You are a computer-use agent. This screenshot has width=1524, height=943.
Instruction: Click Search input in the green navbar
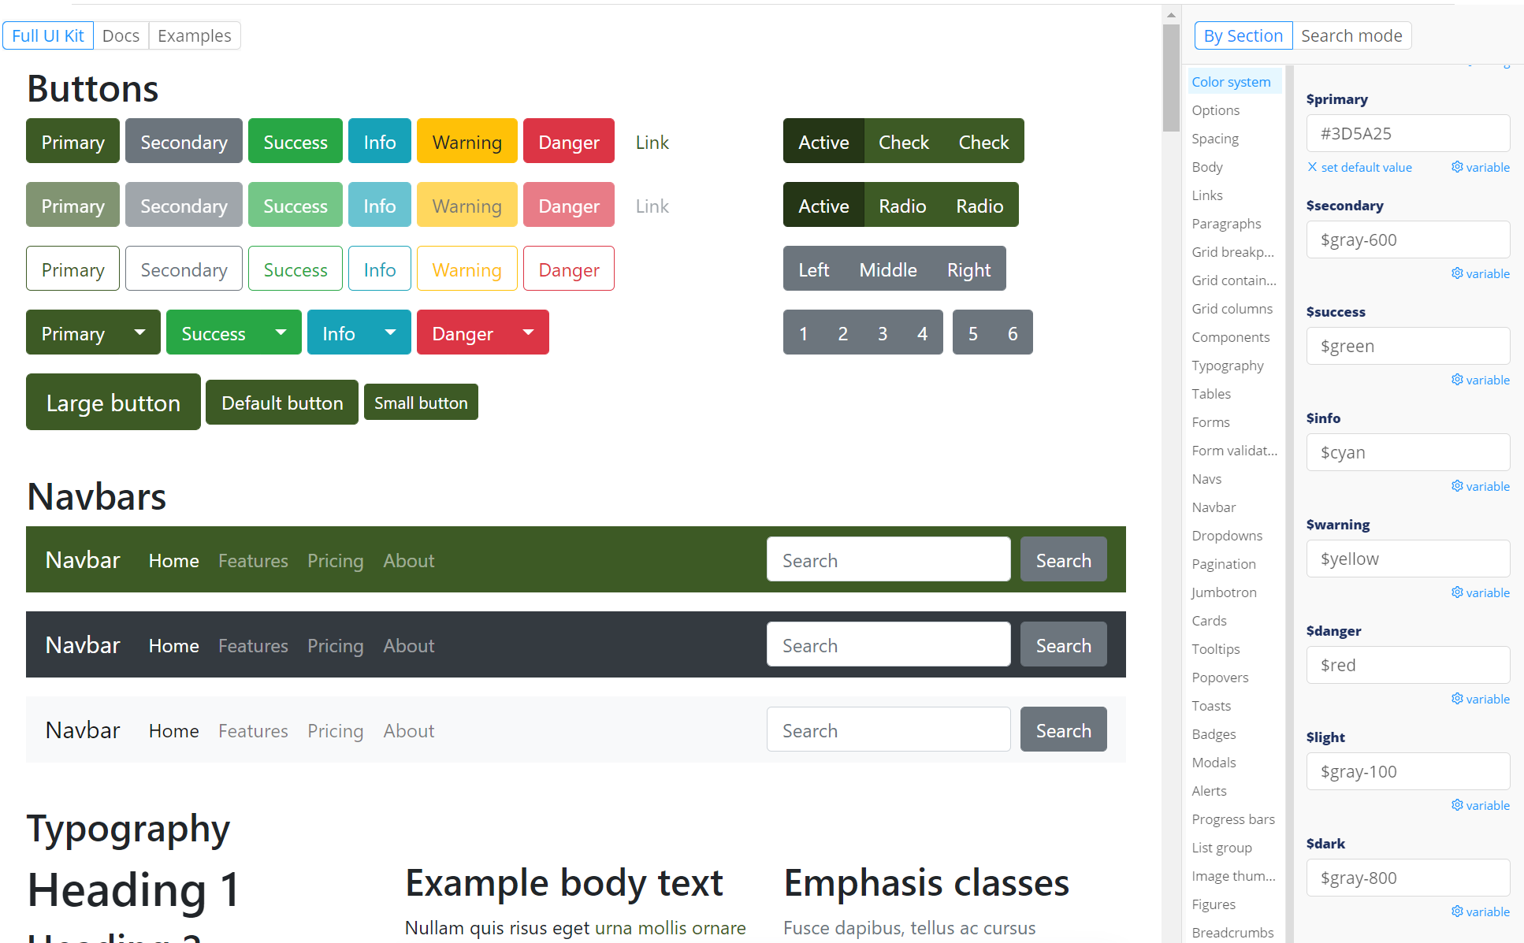pyautogui.click(x=889, y=559)
